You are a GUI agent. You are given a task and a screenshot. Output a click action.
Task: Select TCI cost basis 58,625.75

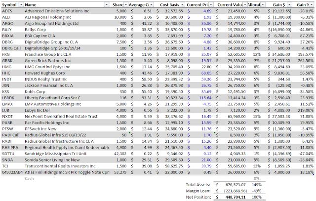coord(174,166)
